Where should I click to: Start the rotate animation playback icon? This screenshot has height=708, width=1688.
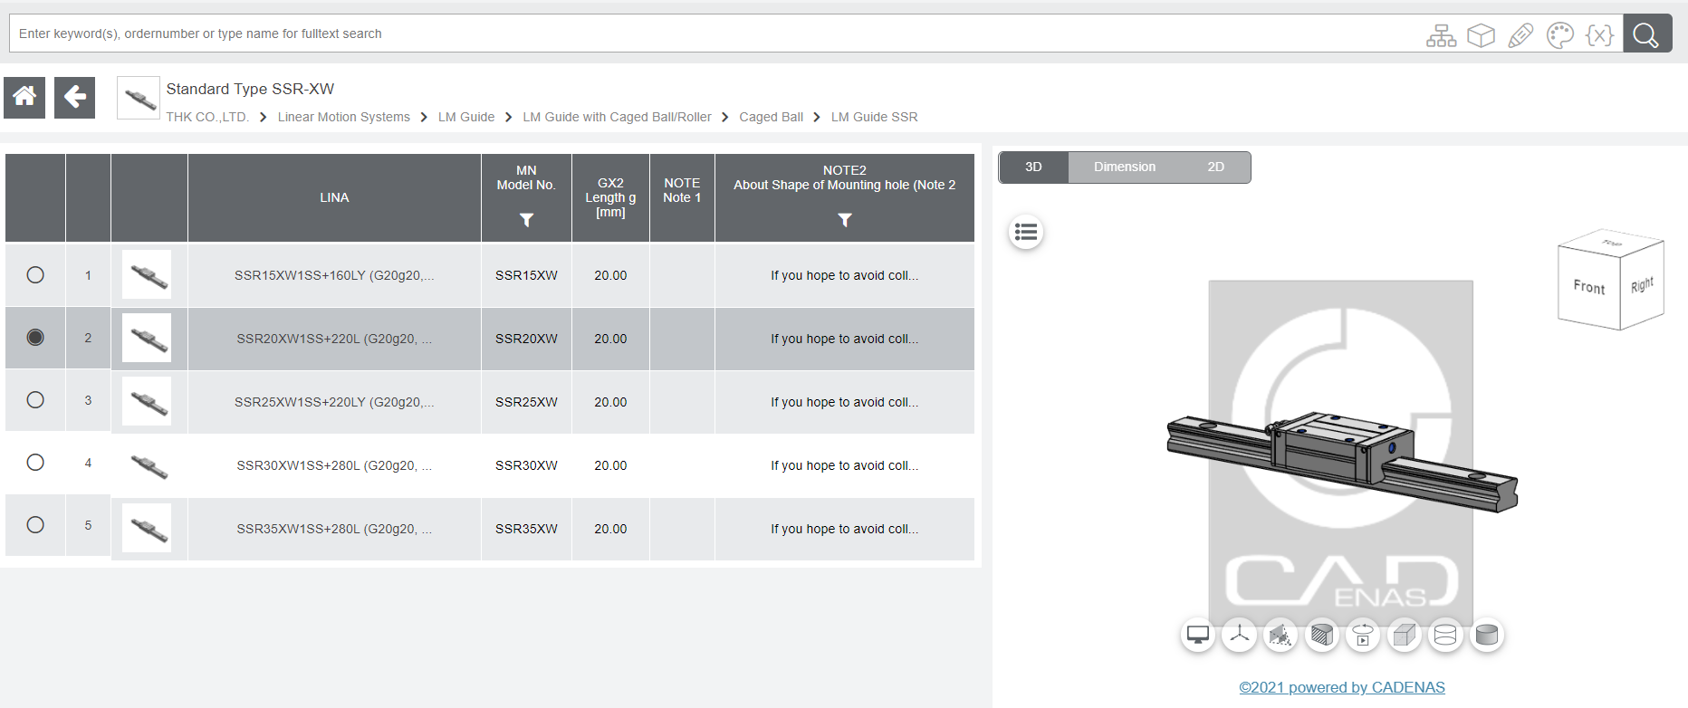1363,635
